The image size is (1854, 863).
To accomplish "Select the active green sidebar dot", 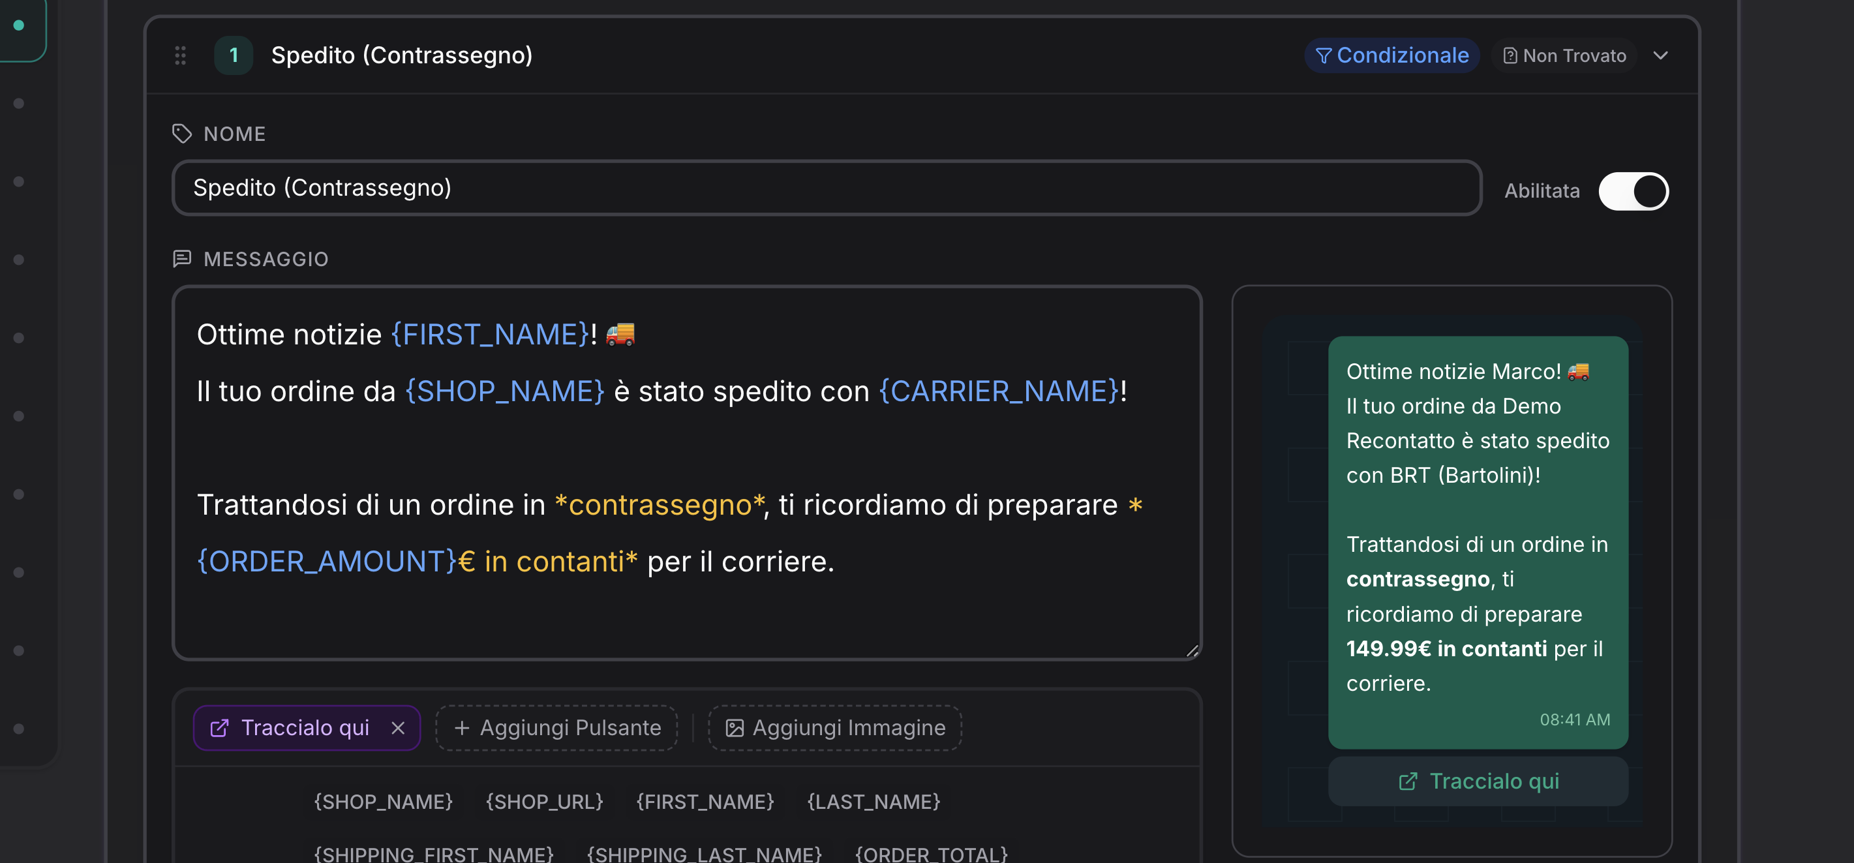I will coord(19,25).
